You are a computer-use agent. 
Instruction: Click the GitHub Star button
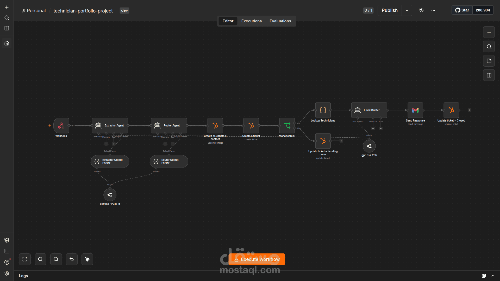(462, 10)
